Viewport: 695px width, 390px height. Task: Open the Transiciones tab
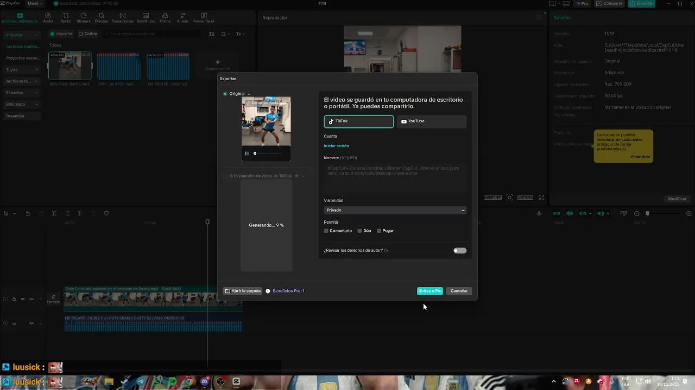pyautogui.click(x=122, y=18)
